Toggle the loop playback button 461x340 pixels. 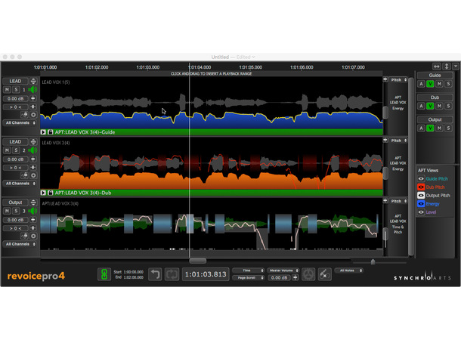172,274
